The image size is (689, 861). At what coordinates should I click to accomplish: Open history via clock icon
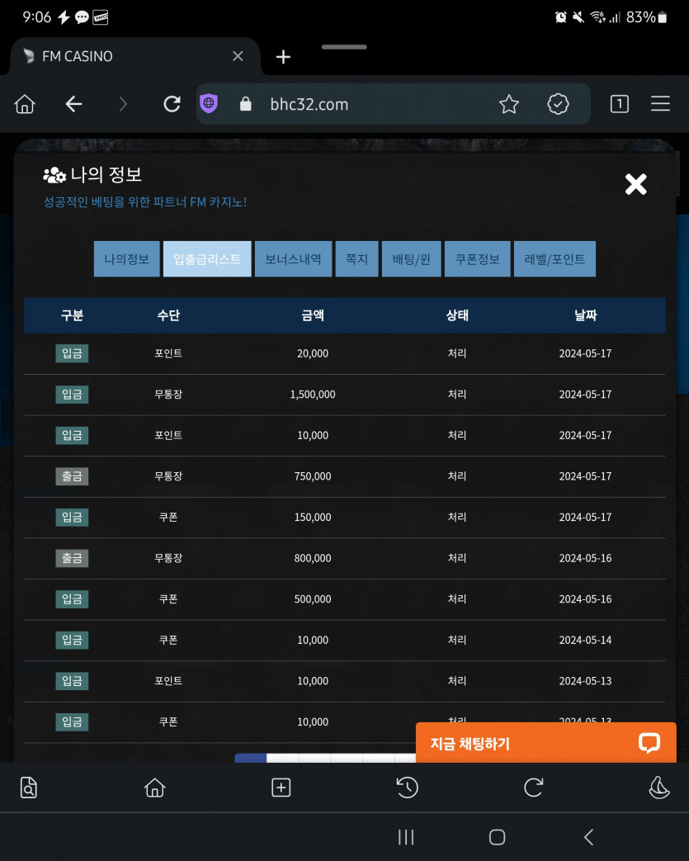[x=407, y=788]
